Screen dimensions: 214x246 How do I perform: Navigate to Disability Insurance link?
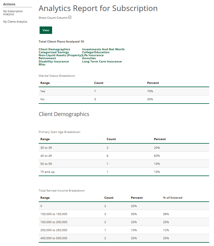point(54,62)
